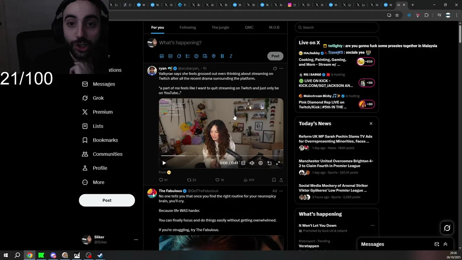This screenshot has height=260, width=462.
Task: Click the large white Post button
Action: coord(107,200)
